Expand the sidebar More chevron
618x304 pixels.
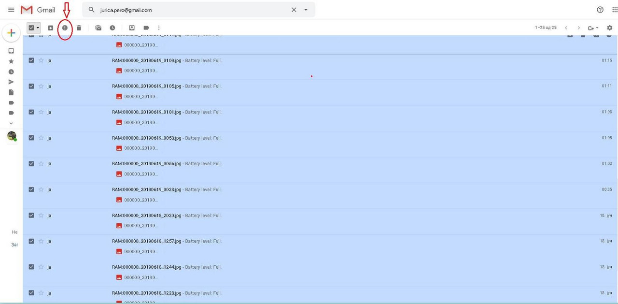pos(11,123)
